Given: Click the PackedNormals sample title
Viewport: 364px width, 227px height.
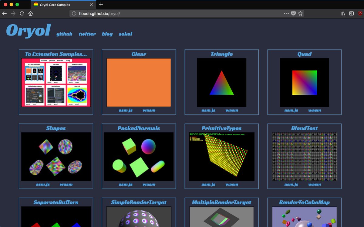Looking at the screenshot, I should tap(139, 128).
